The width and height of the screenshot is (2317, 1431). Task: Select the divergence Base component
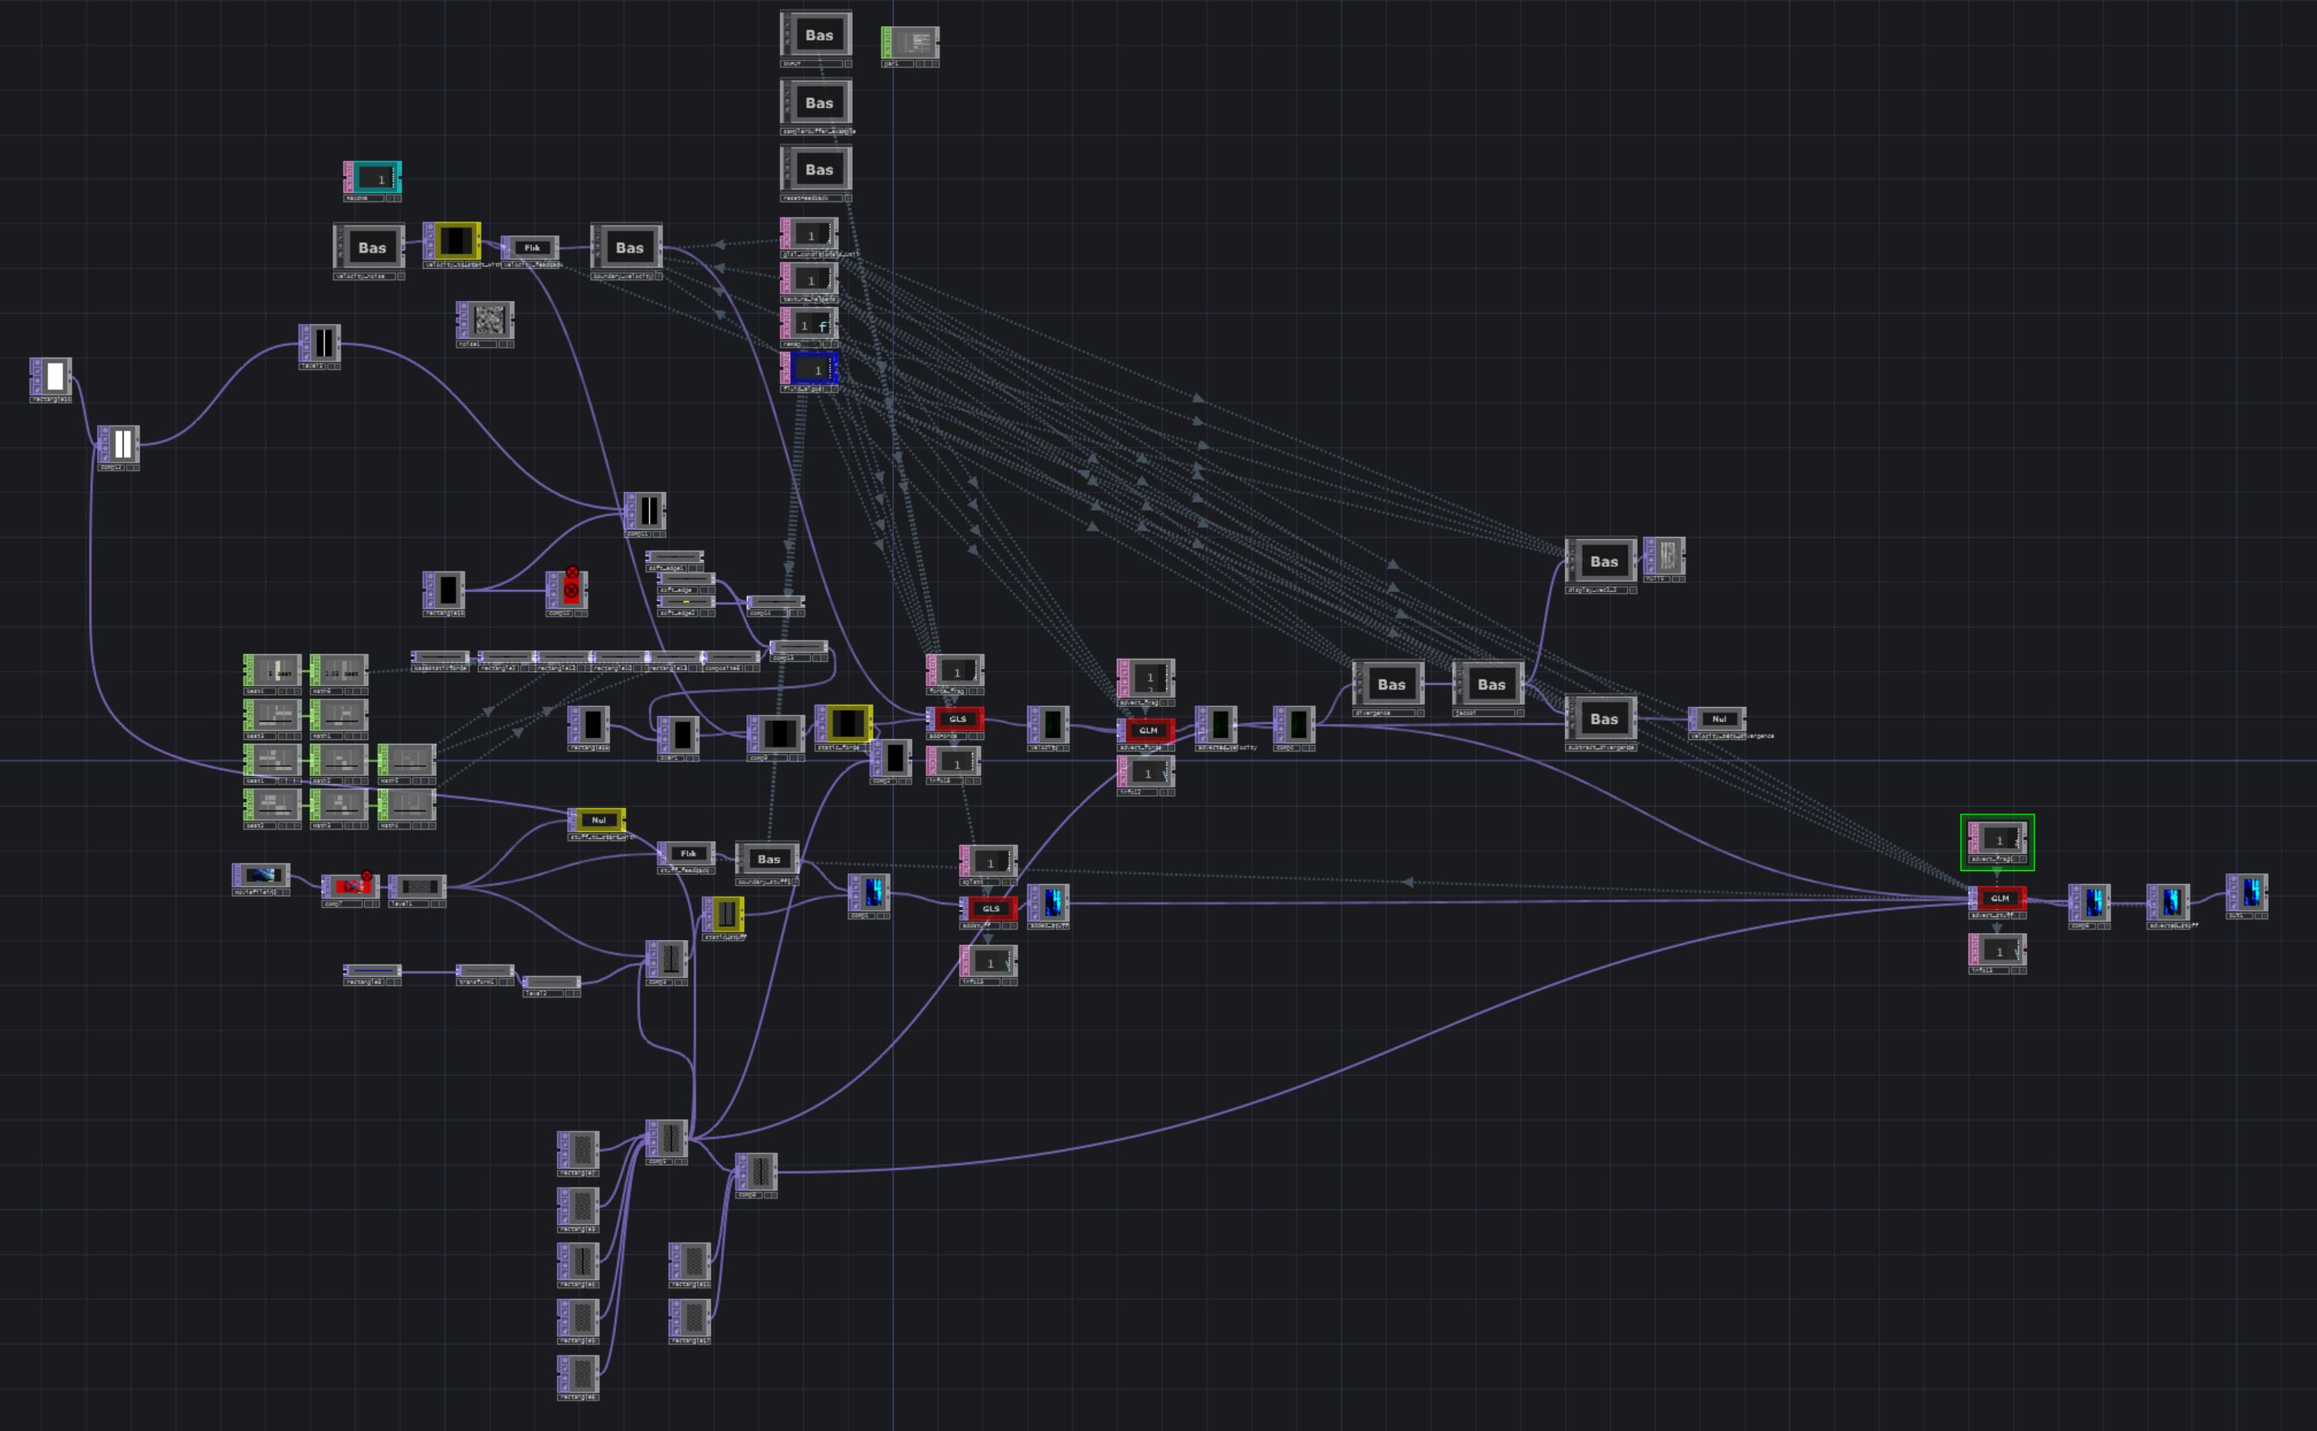pos(1391,683)
